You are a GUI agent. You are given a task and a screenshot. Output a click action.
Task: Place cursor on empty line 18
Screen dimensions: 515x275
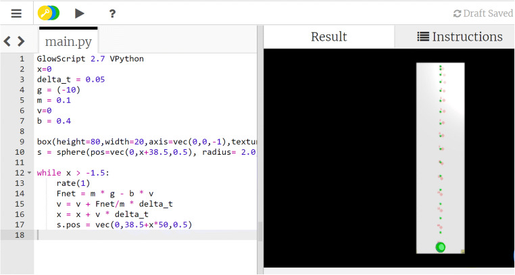pyautogui.click(x=135, y=235)
